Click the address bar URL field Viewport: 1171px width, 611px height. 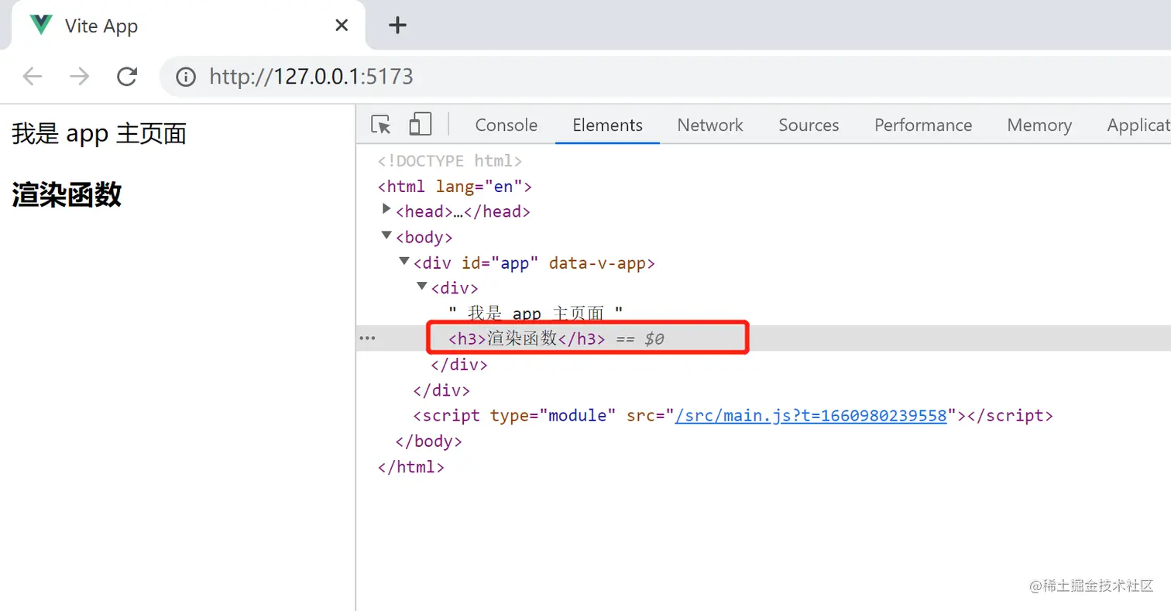click(666, 77)
